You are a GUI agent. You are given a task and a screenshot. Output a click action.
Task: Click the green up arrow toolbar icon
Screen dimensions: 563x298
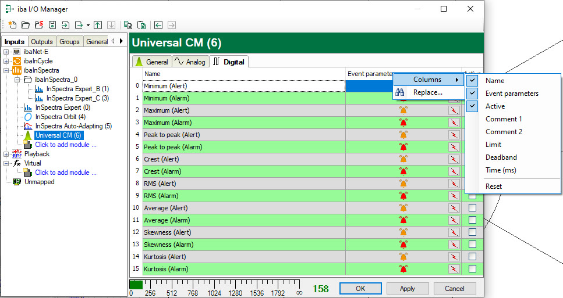coord(98,25)
